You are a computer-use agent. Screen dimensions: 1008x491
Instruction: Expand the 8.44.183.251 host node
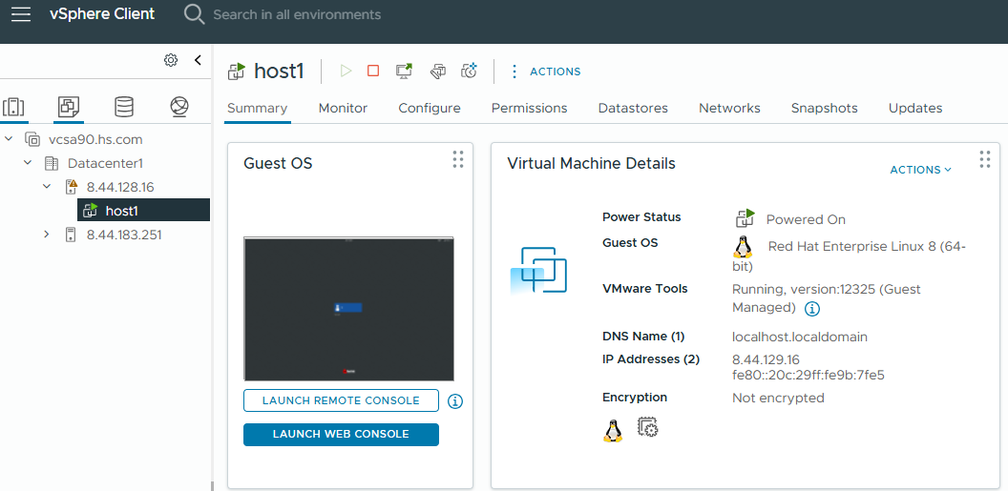[x=46, y=235]
